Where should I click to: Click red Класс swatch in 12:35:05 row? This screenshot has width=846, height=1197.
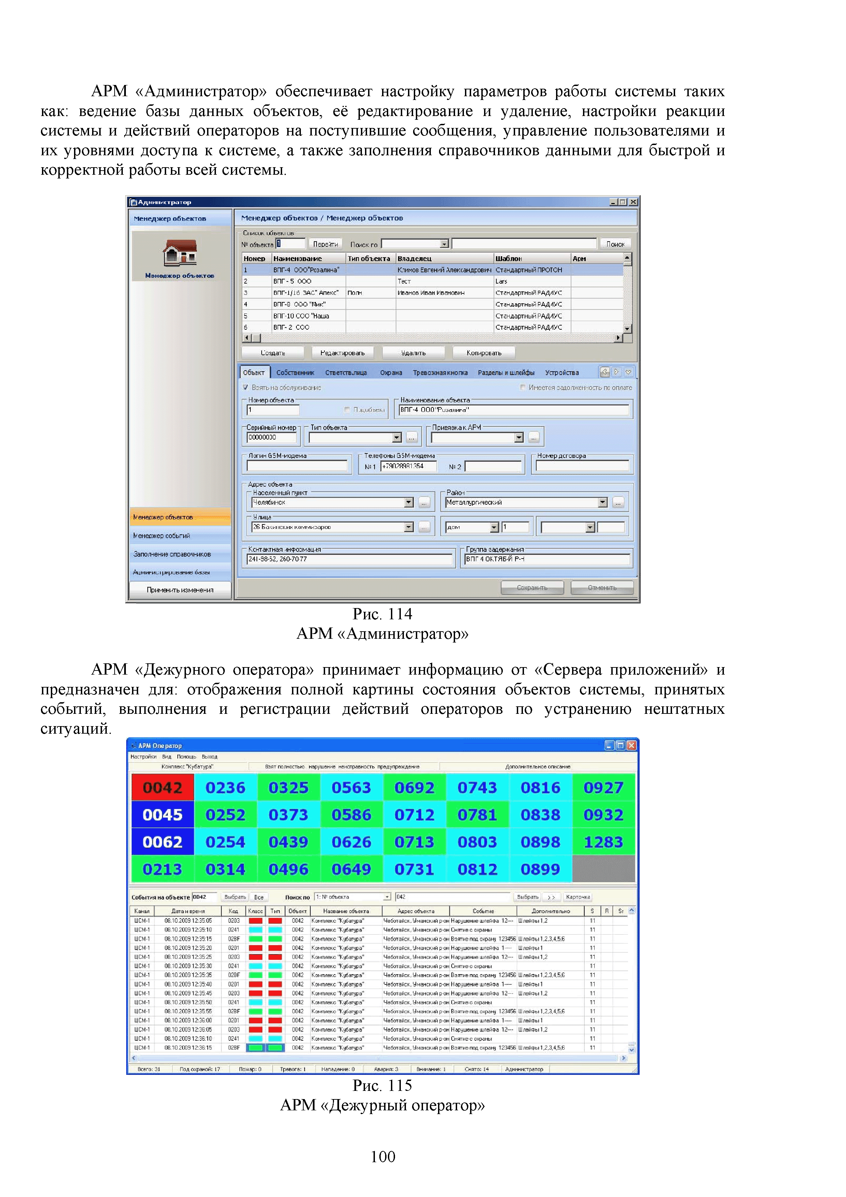coord(256,921)
